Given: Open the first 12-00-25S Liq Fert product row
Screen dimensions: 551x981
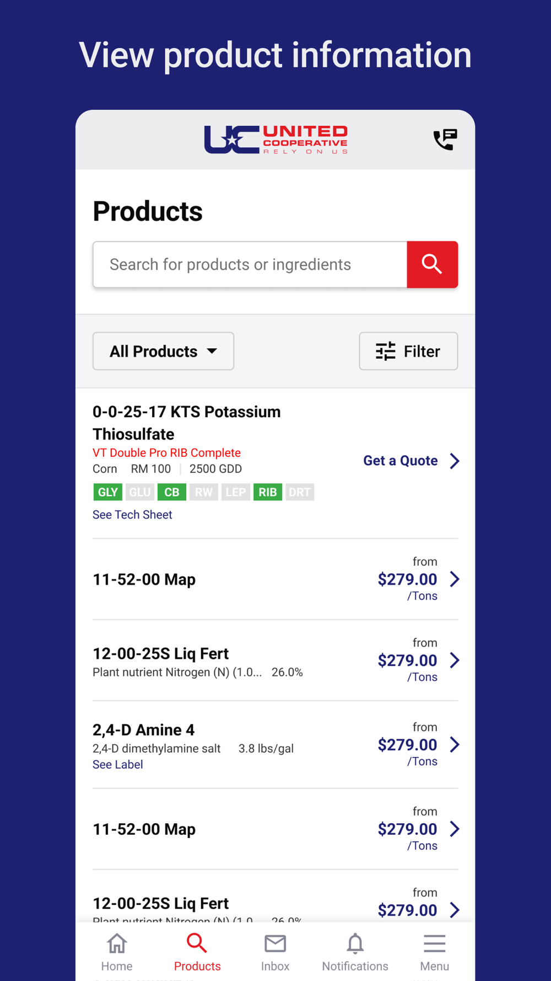Looking at the screenshot, I should (275, 660).
